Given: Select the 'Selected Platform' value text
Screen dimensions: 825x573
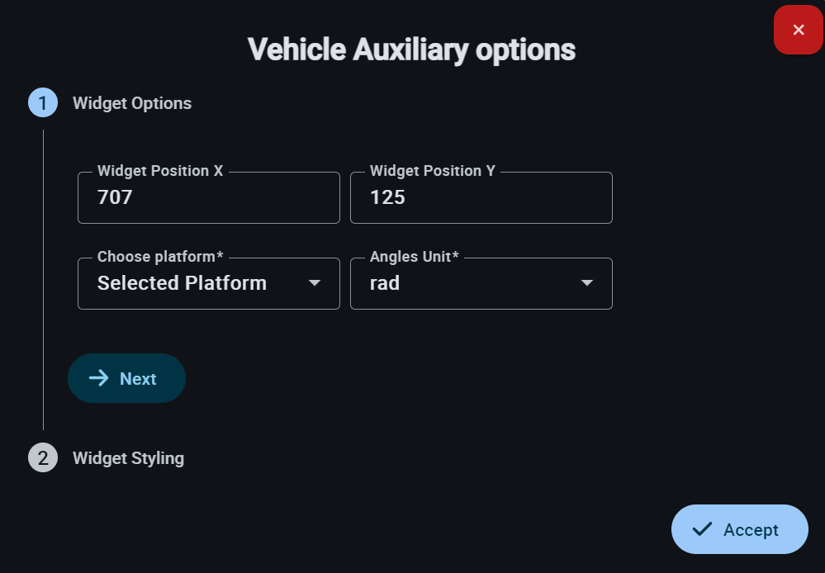Looking at the screenshot, I should point(182,283).
